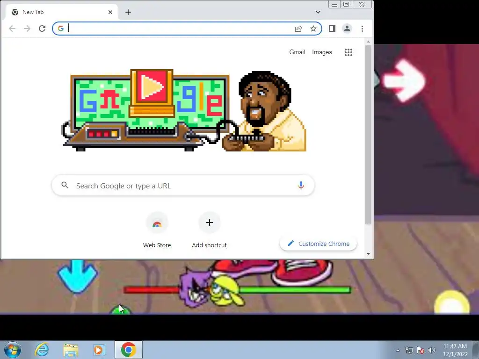Image resolution: width=479 pixels, height=359 pixels.
Task: Open the Chrome three-dot menu
Action: [363, 29]
